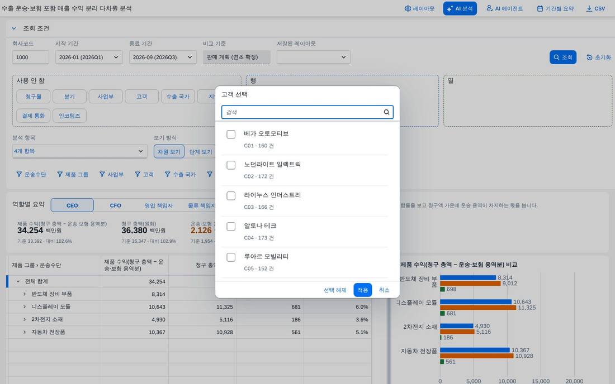The width and height of the screenshot is (615, 384).
Task: Click the 수출 국가 dimension chip
Action: 178,97
